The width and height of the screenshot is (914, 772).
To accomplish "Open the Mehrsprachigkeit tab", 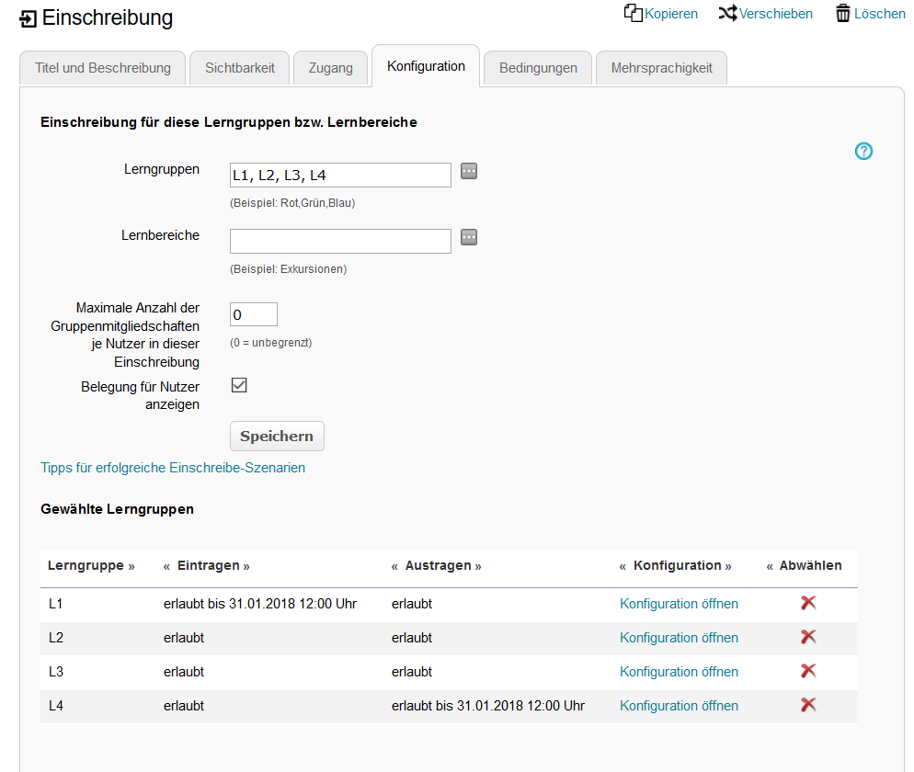I will tap(661, 66).
